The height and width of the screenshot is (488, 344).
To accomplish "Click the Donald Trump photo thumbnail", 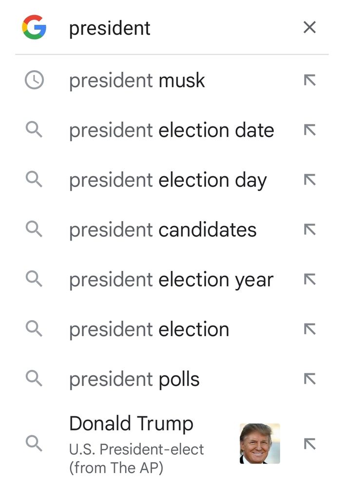I will point(260,444).
